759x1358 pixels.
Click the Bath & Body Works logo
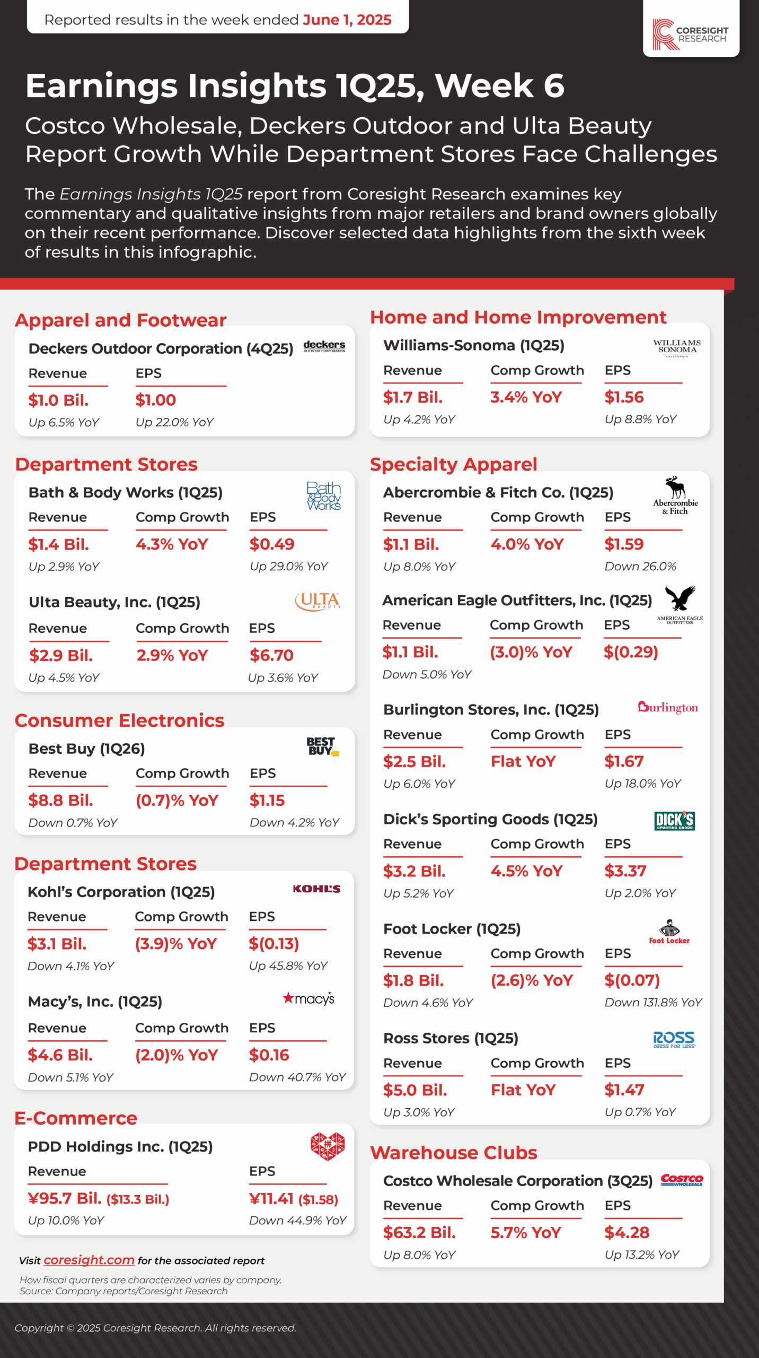(x=323, y=495)
